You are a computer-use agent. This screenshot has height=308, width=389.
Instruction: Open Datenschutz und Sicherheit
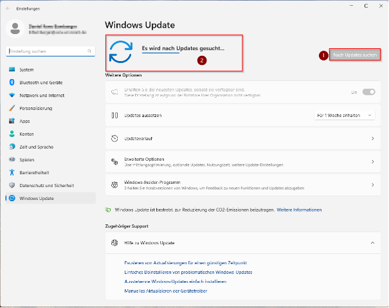click(x=50, y=185)
